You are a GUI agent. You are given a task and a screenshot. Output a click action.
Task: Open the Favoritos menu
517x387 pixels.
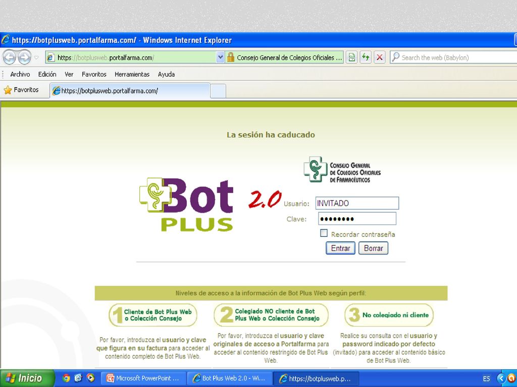pyautogui.click(x=94, y=75)
